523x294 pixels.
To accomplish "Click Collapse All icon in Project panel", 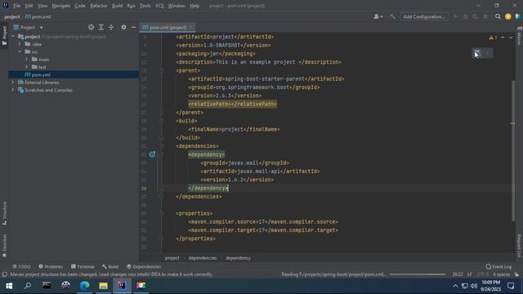I will (111, 27).
